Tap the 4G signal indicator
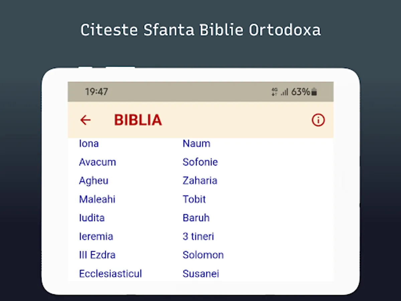 275,92
